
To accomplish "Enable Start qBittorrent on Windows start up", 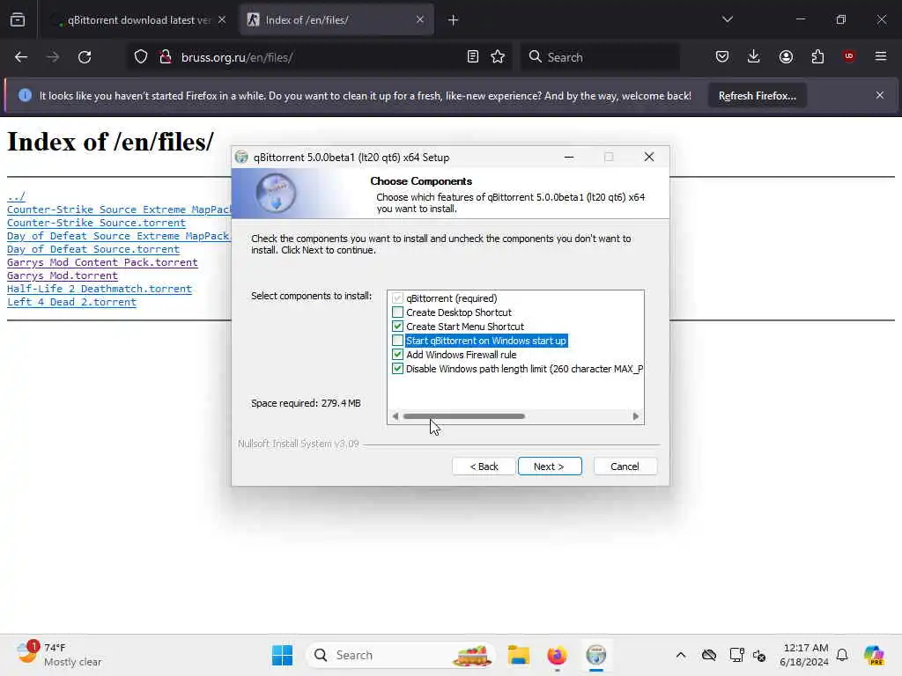I will click(x=397, y=341).
